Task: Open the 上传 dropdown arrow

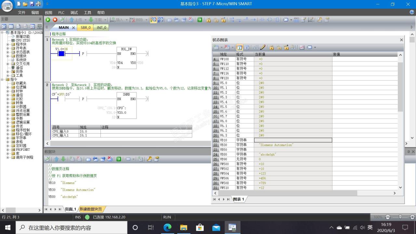Action: tap(85, 20)
